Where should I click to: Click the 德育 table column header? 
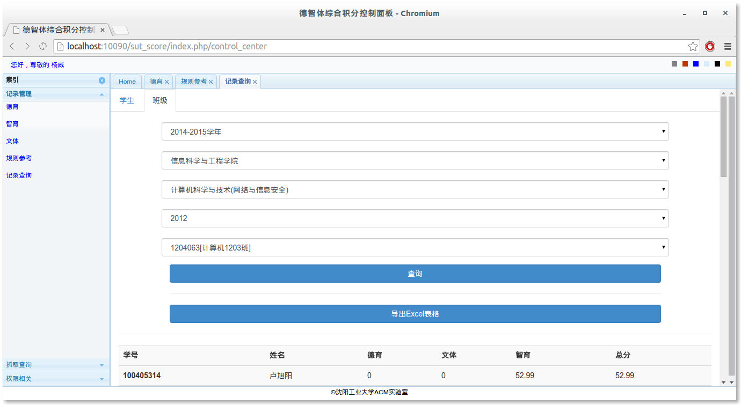[x=375, y=355]
